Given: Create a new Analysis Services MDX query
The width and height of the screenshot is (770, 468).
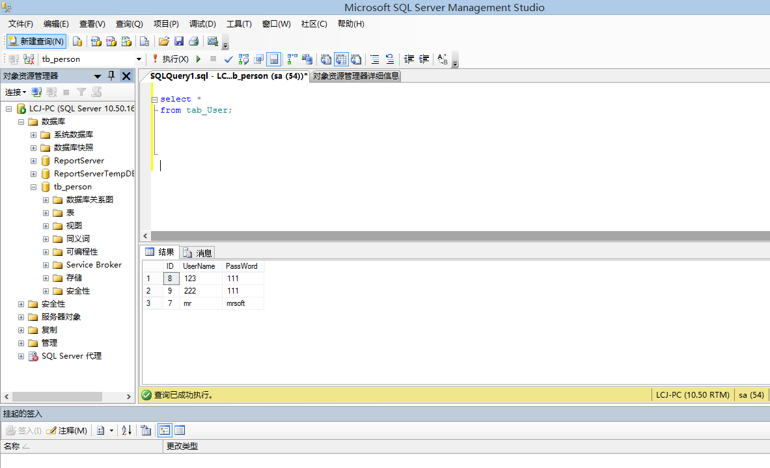Looking at the screenshot, I should point(96,41).
